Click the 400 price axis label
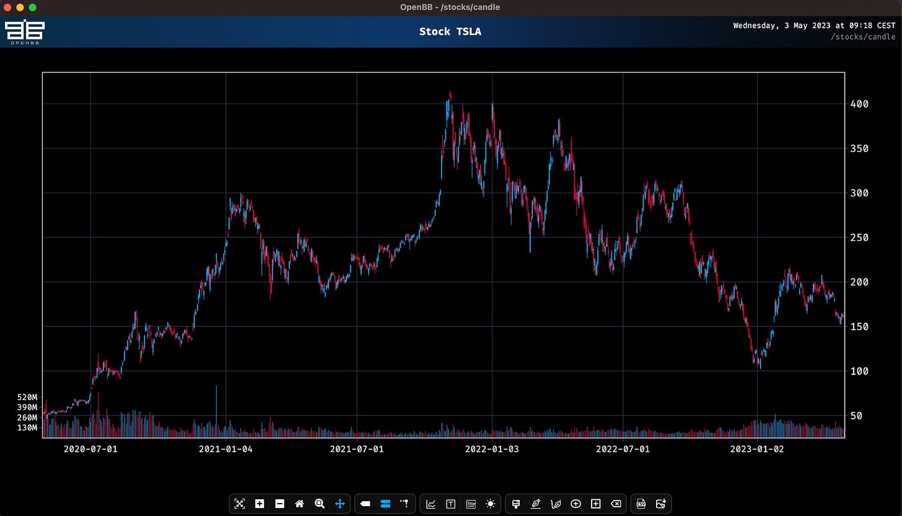The height and width of the screenshot is (516, 902). point(859,104)
